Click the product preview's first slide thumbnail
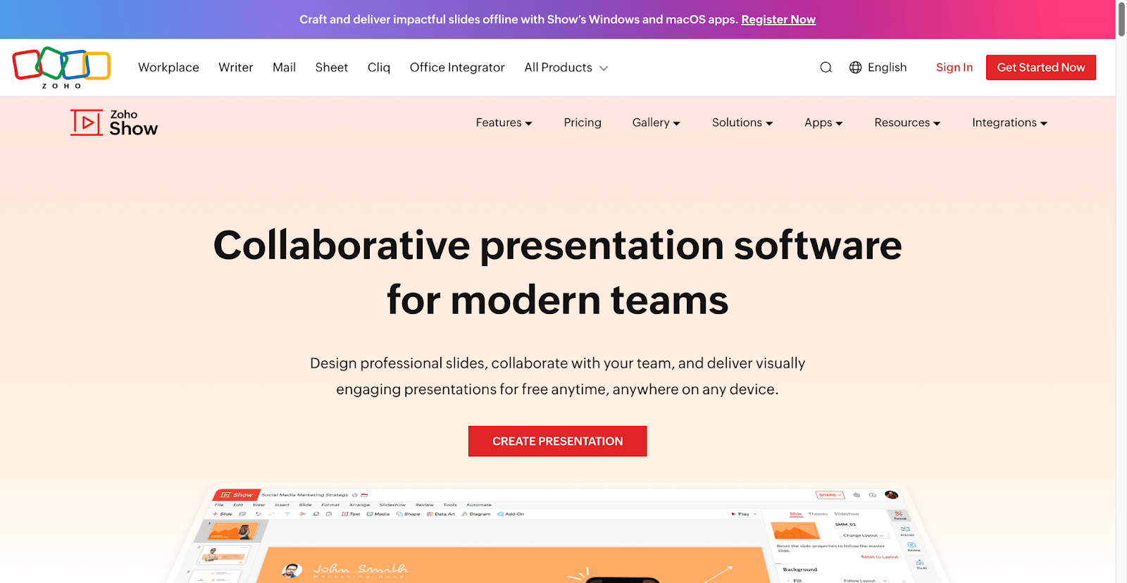The height and width of the screenshot is (583, 1127). pyautogui.click(x=232, y=531)
